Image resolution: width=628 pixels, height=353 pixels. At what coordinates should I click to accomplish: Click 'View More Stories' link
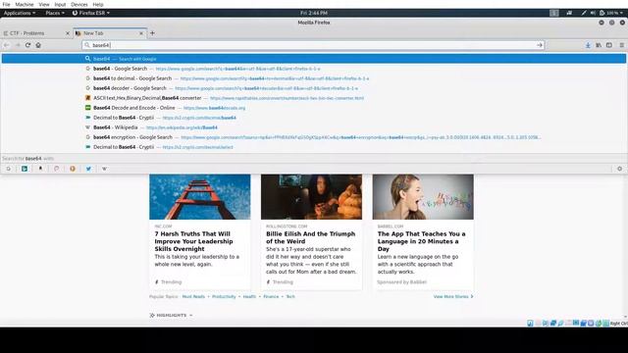coord(453,296)
